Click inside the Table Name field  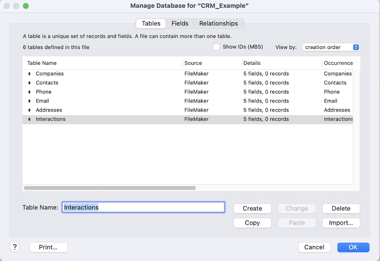(143, 207)
